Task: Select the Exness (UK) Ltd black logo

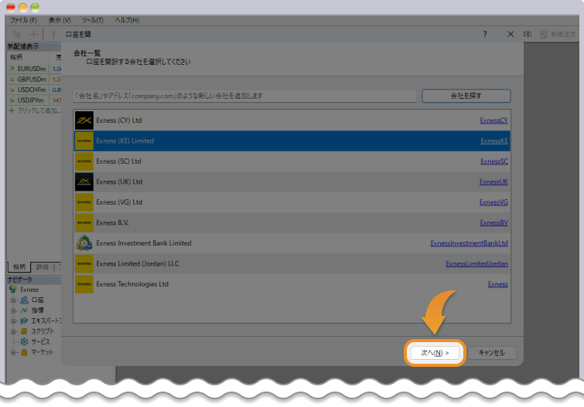Action: (84, 182)
